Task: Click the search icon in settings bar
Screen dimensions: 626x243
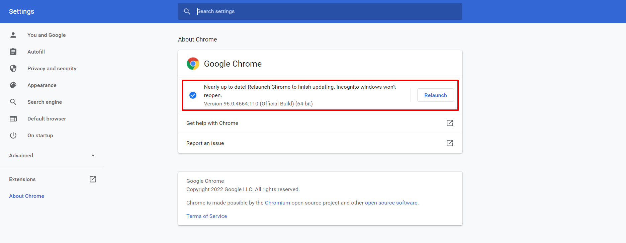Action: (187, 11)
